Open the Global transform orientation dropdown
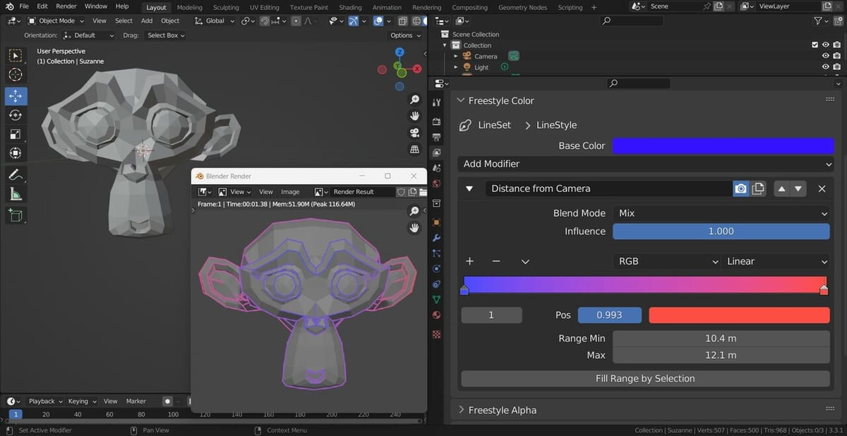The image size is (847, 436). click(x=215, y=21)
